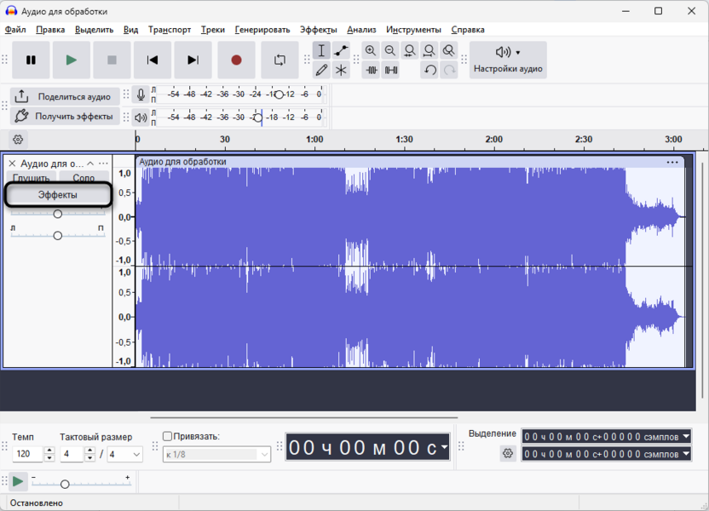This screenshot has height=511, width=709.
Task: Open the Файл menu
Action: [15, 29]
